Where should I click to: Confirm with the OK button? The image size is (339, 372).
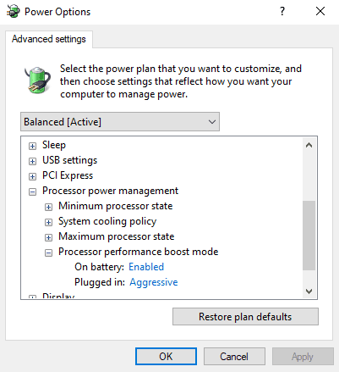[166, 357]
